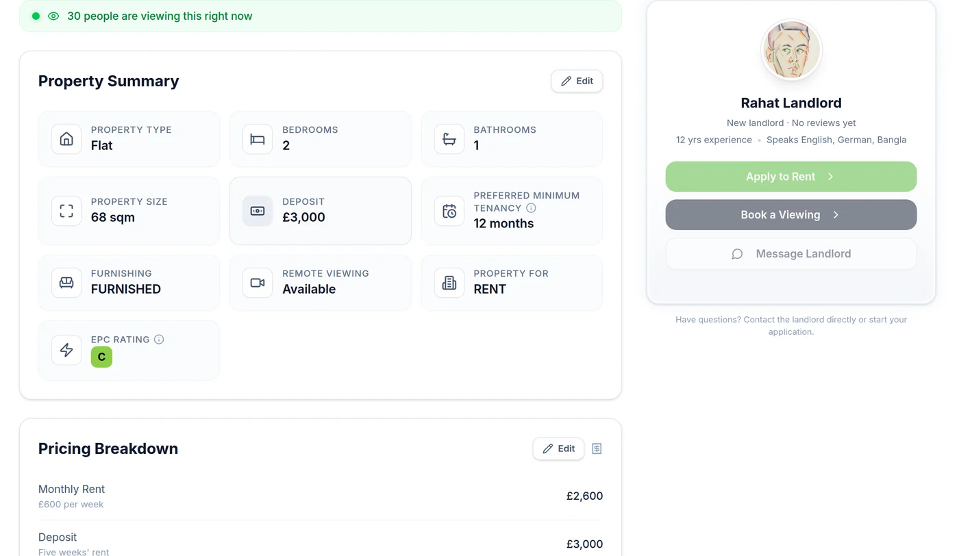Click the chevron on Book a Viewing

[x=836, y=215]
